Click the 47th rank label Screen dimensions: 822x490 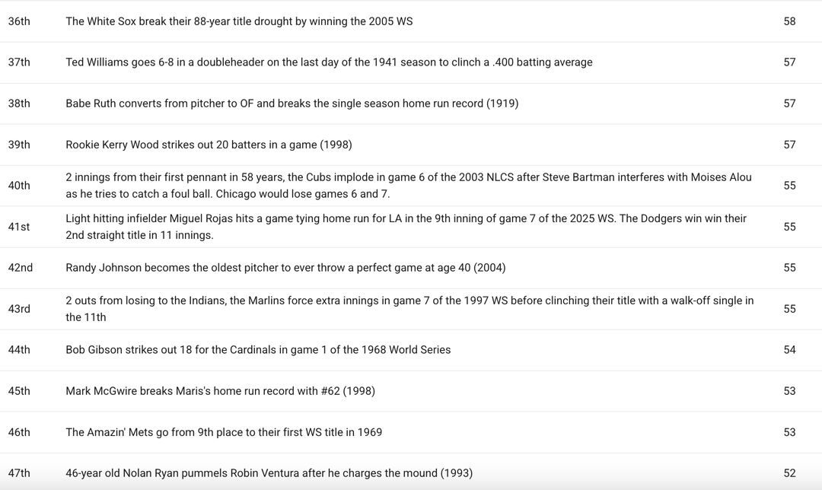(19, 473)
